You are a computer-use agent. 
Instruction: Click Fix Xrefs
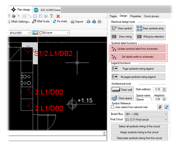click(x=60, y=21)
